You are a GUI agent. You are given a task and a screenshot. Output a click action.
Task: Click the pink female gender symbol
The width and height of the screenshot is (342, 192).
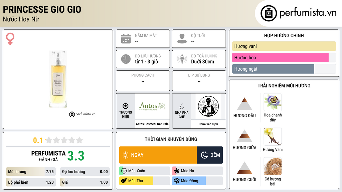[x=10, y=39]
